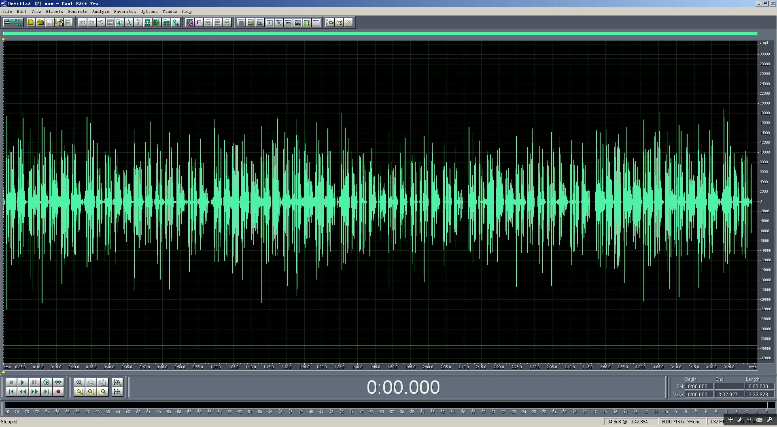777x427 pixels.
Task: Click the Undo arrow icon
Action: click(x=83, y=22)
